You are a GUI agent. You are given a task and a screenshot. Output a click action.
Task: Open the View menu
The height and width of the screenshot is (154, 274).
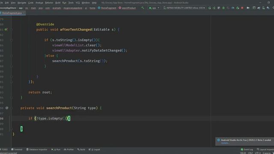(13, 3)
